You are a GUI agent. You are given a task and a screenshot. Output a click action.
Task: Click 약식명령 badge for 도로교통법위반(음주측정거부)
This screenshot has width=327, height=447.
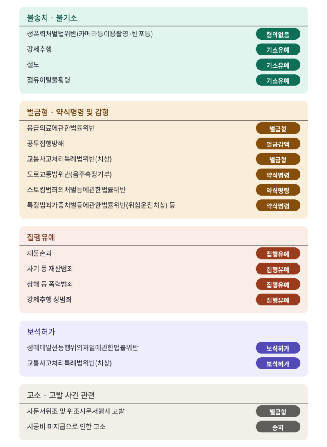tap(278, 175)
